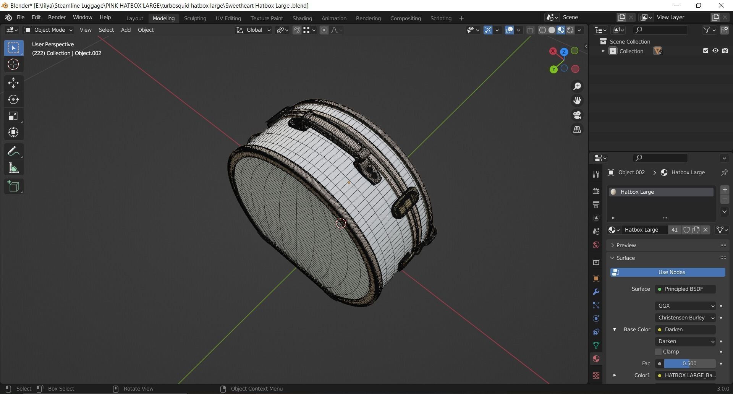Image resolution: width=733 pixels, height=394 pixels.
Task: Open the Particles properties tab
Action: (x=596, y=305)
